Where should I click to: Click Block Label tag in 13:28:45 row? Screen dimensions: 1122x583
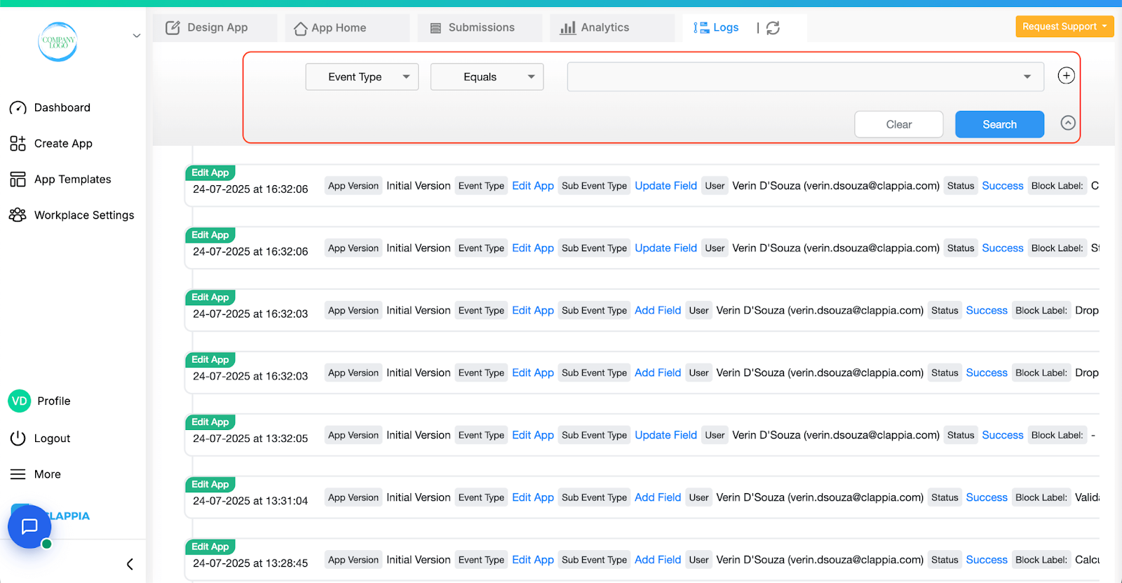point(1041,560)
